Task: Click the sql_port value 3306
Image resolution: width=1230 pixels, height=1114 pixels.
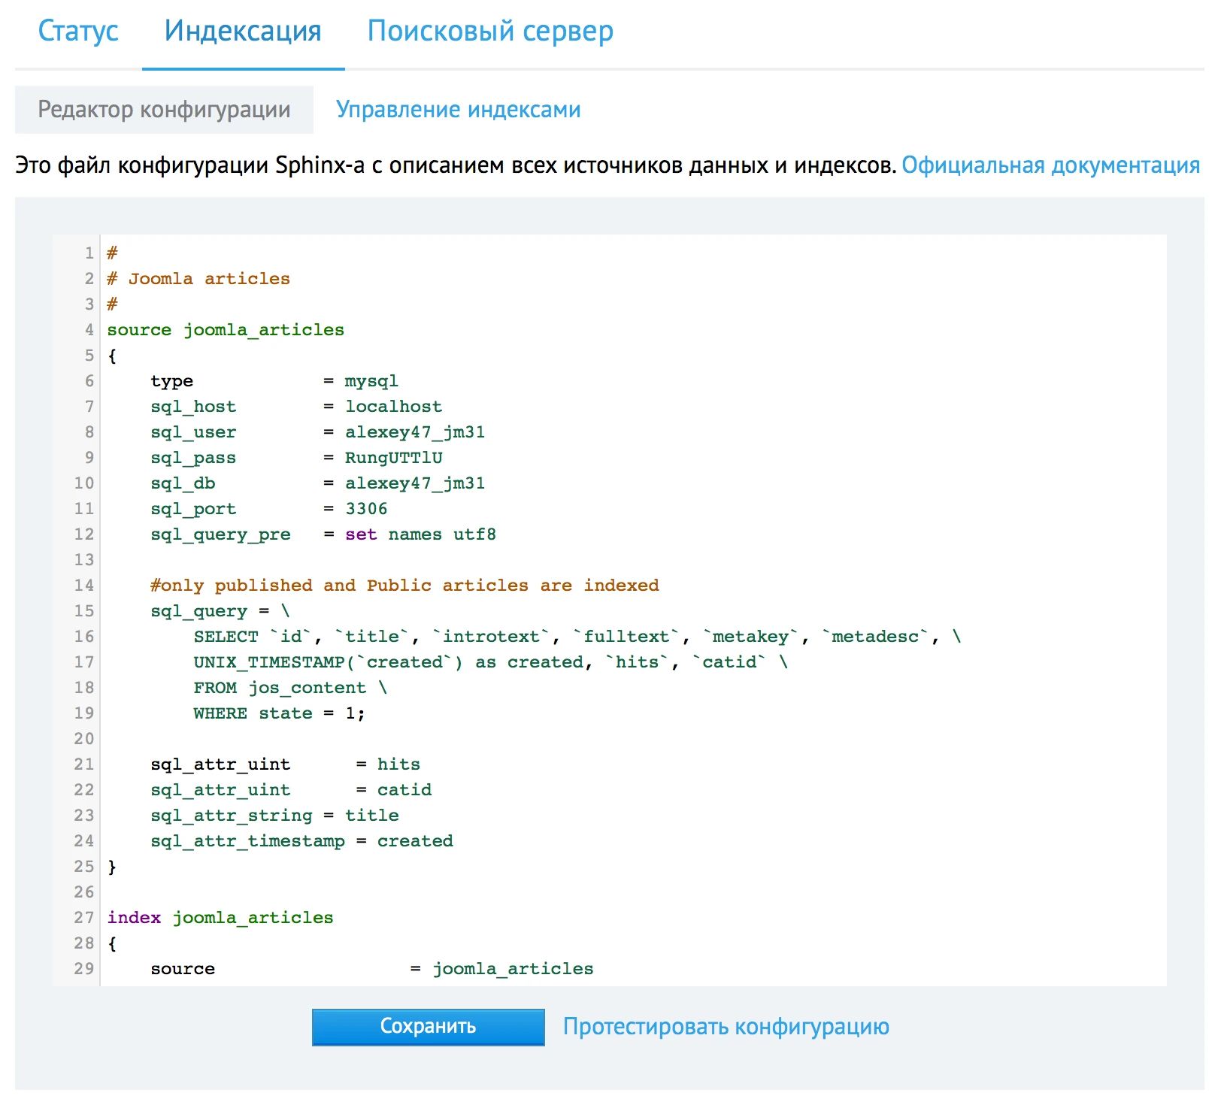Action: [366, 509]
